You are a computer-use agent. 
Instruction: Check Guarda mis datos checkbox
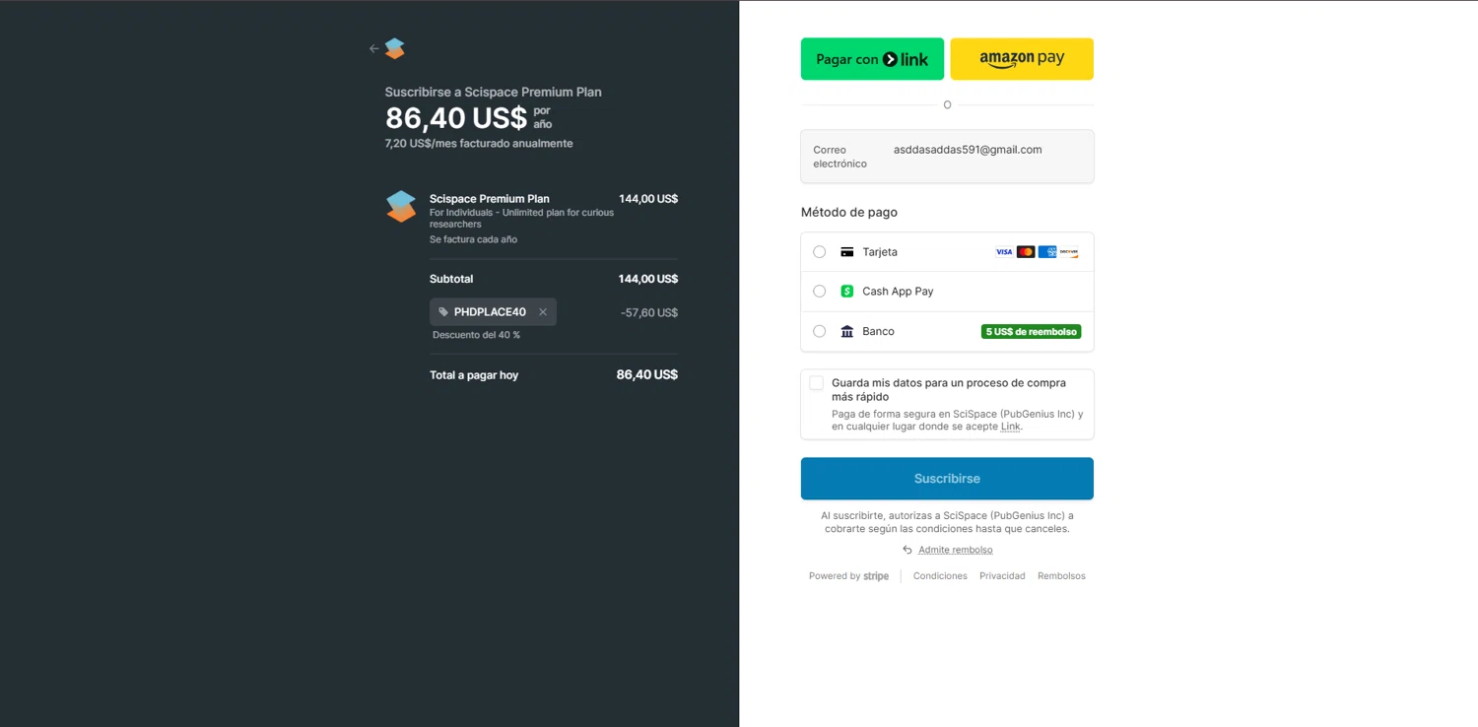pos(816,383)
